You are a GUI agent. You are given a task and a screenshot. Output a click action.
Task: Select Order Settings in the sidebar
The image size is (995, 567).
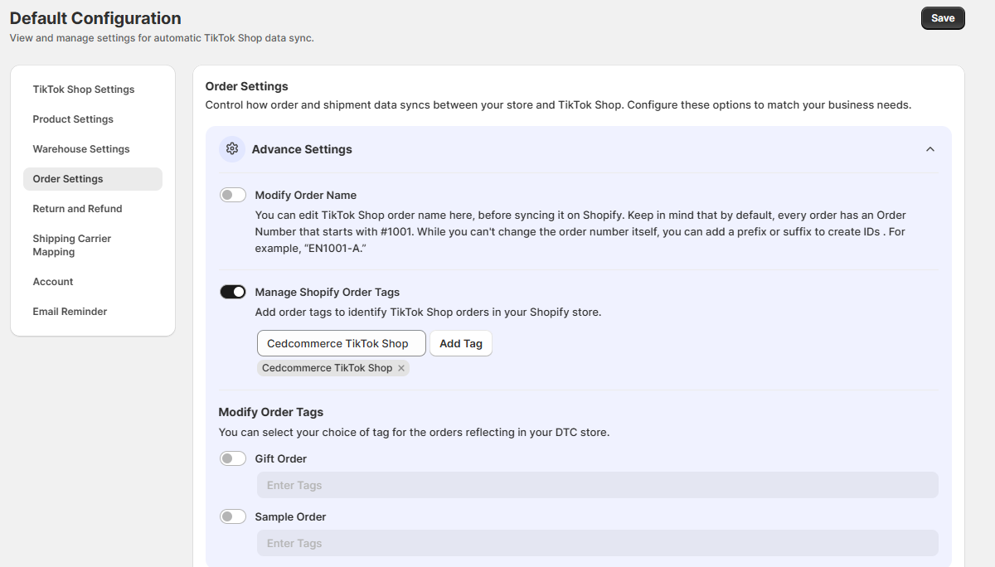coord(68,179)
